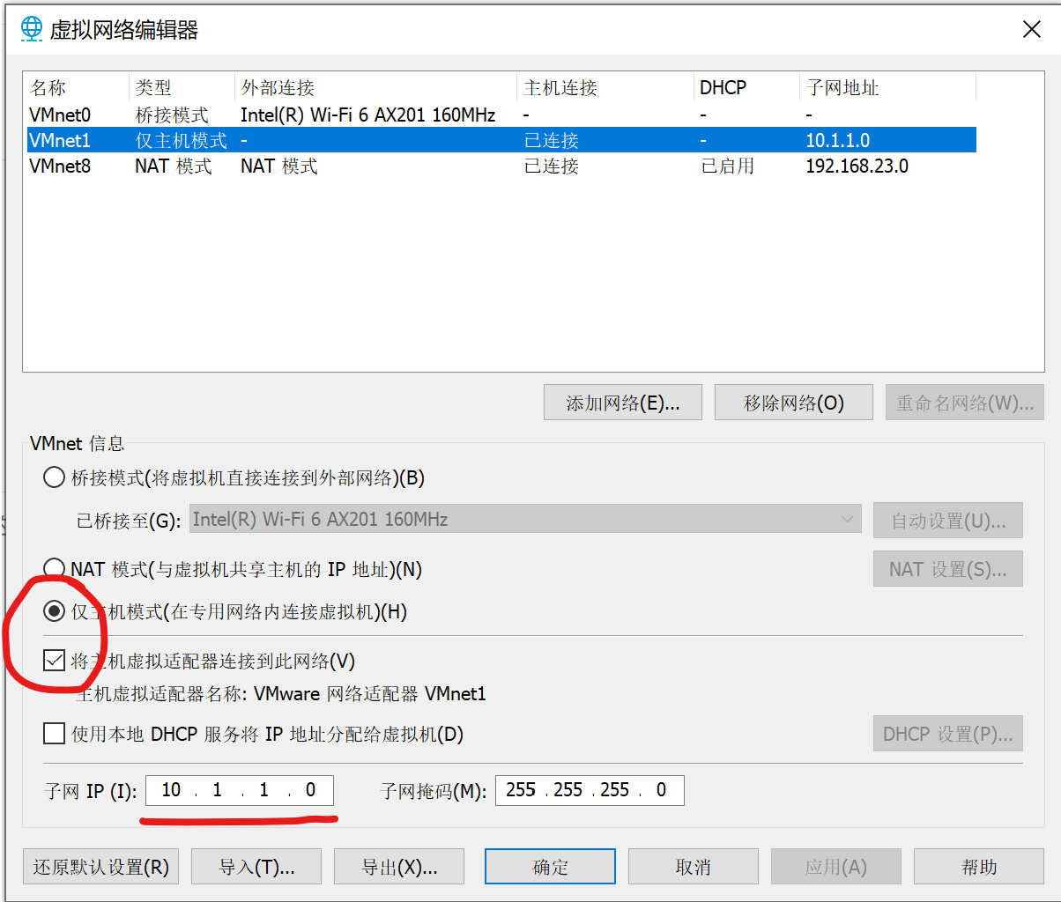Sort by the 子网地址 column header

pyautogui.click(x=887, y=88)
